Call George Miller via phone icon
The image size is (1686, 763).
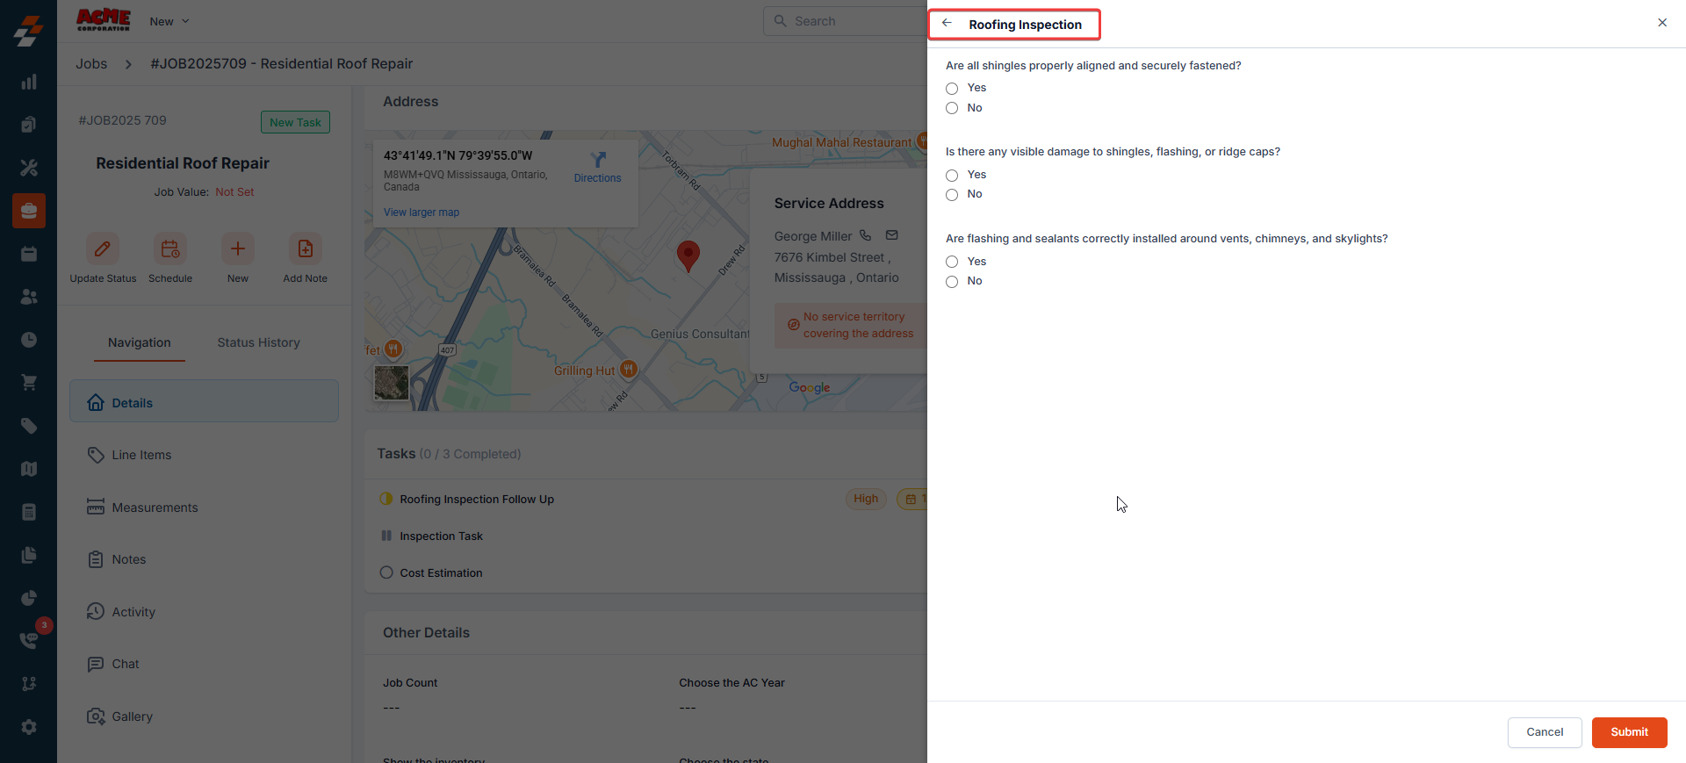coord(865,235)
